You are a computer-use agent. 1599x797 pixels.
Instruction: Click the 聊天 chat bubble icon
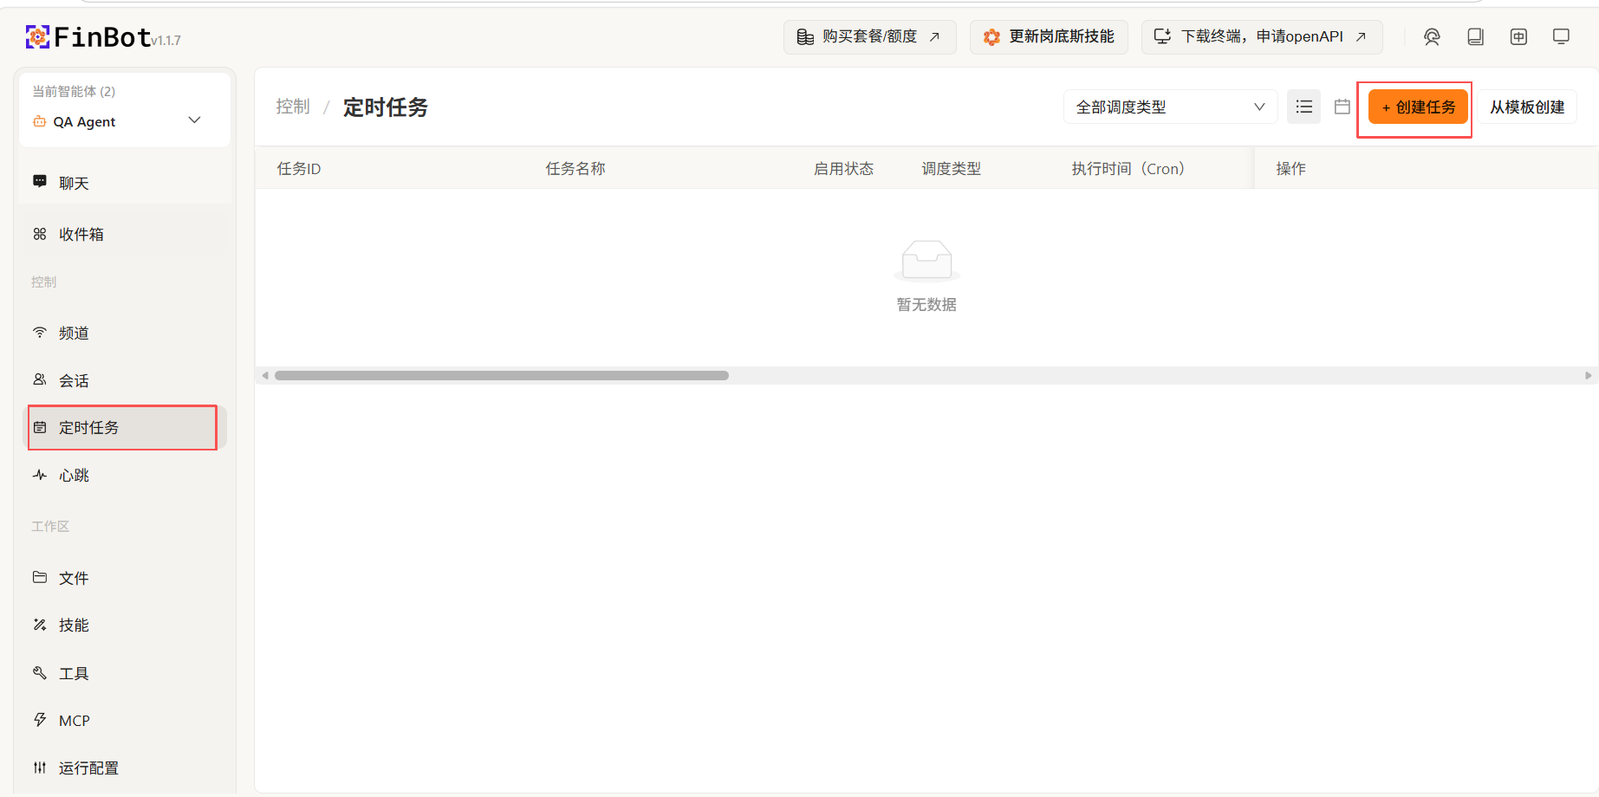point(40,182)
